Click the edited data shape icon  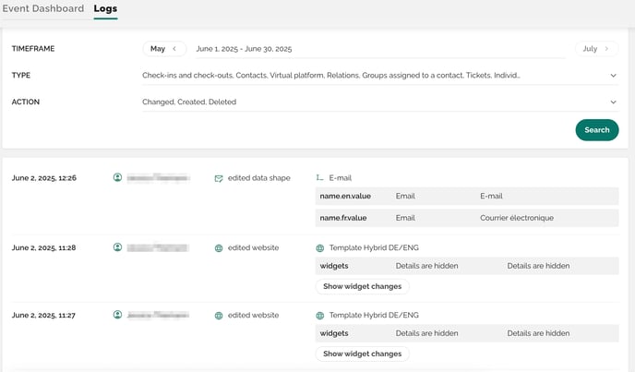(219, 178)
